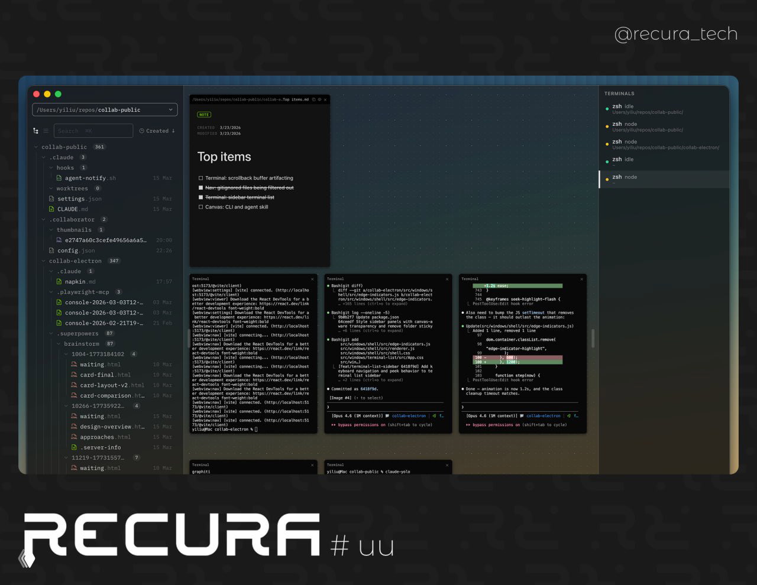
Task: Click agent-notify.sh file icon
Action: coord(59,178)
